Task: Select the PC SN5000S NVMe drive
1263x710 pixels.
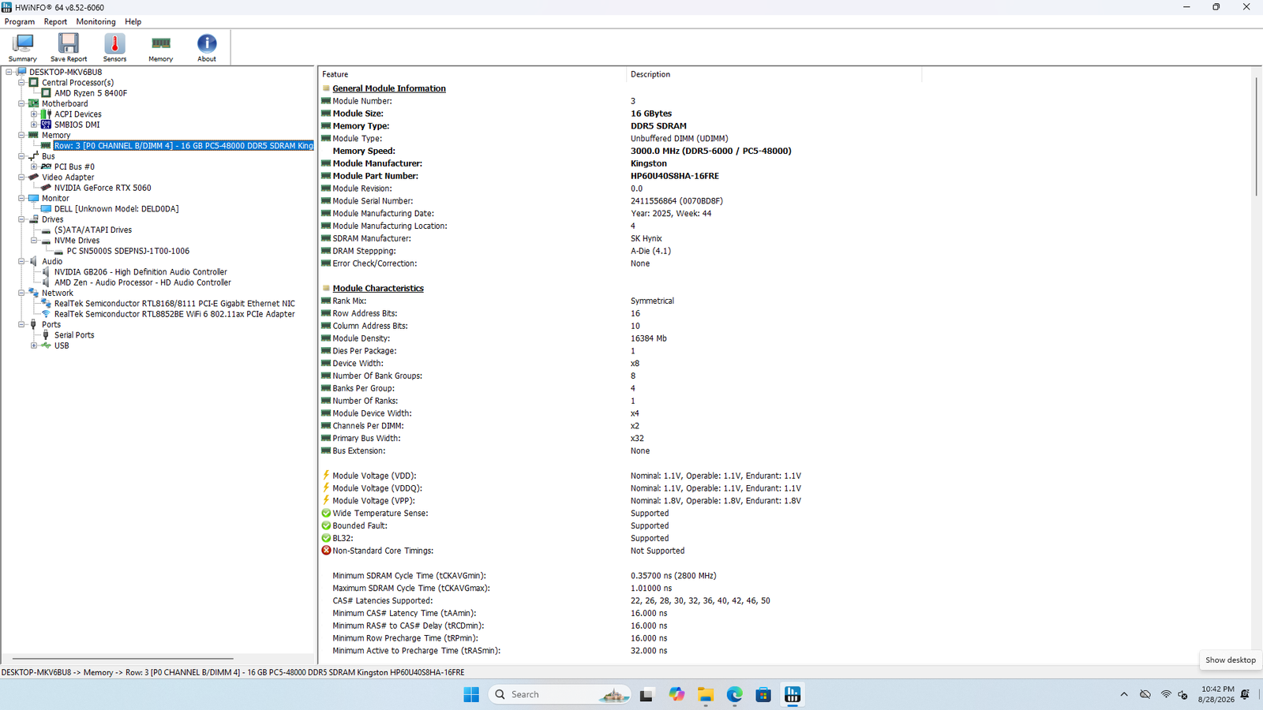Action: click(x=128, y=251)
